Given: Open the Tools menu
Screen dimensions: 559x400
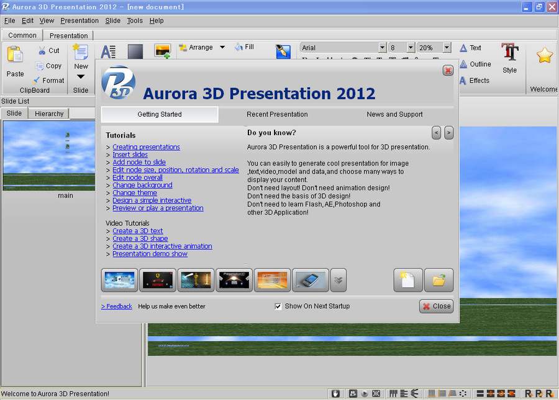Looking at the screenshot, I should click(135, 20).
